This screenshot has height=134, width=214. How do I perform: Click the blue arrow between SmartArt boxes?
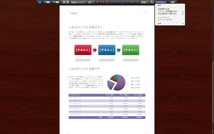pyautogui.click(x=119, y=50)
